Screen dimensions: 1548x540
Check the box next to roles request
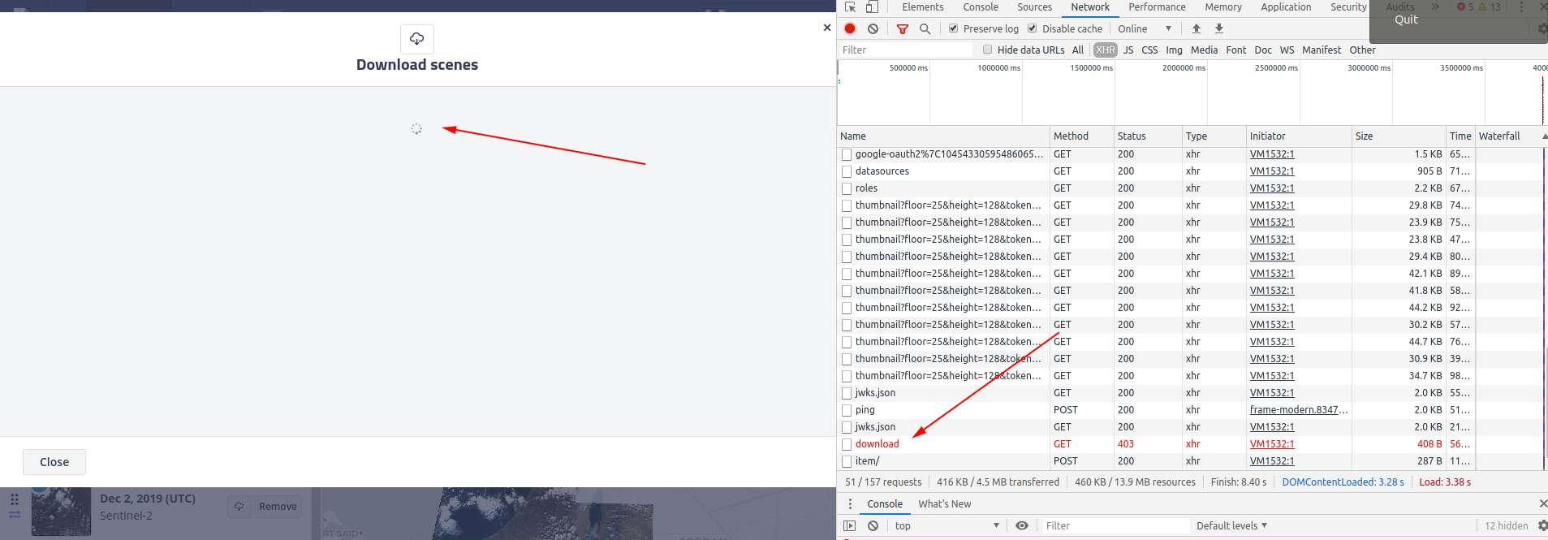847,188
